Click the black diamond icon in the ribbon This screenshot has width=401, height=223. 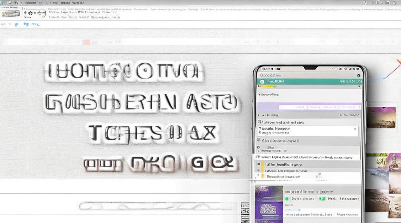[x=31, y=13]
